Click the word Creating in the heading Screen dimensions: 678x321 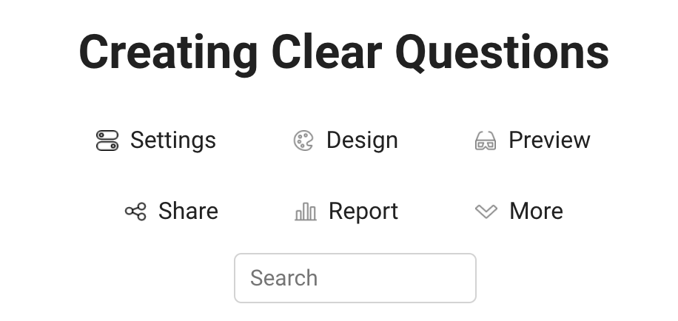(168, 53)
